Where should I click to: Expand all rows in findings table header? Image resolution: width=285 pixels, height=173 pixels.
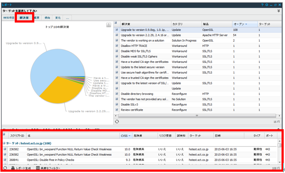click(4, 134)
